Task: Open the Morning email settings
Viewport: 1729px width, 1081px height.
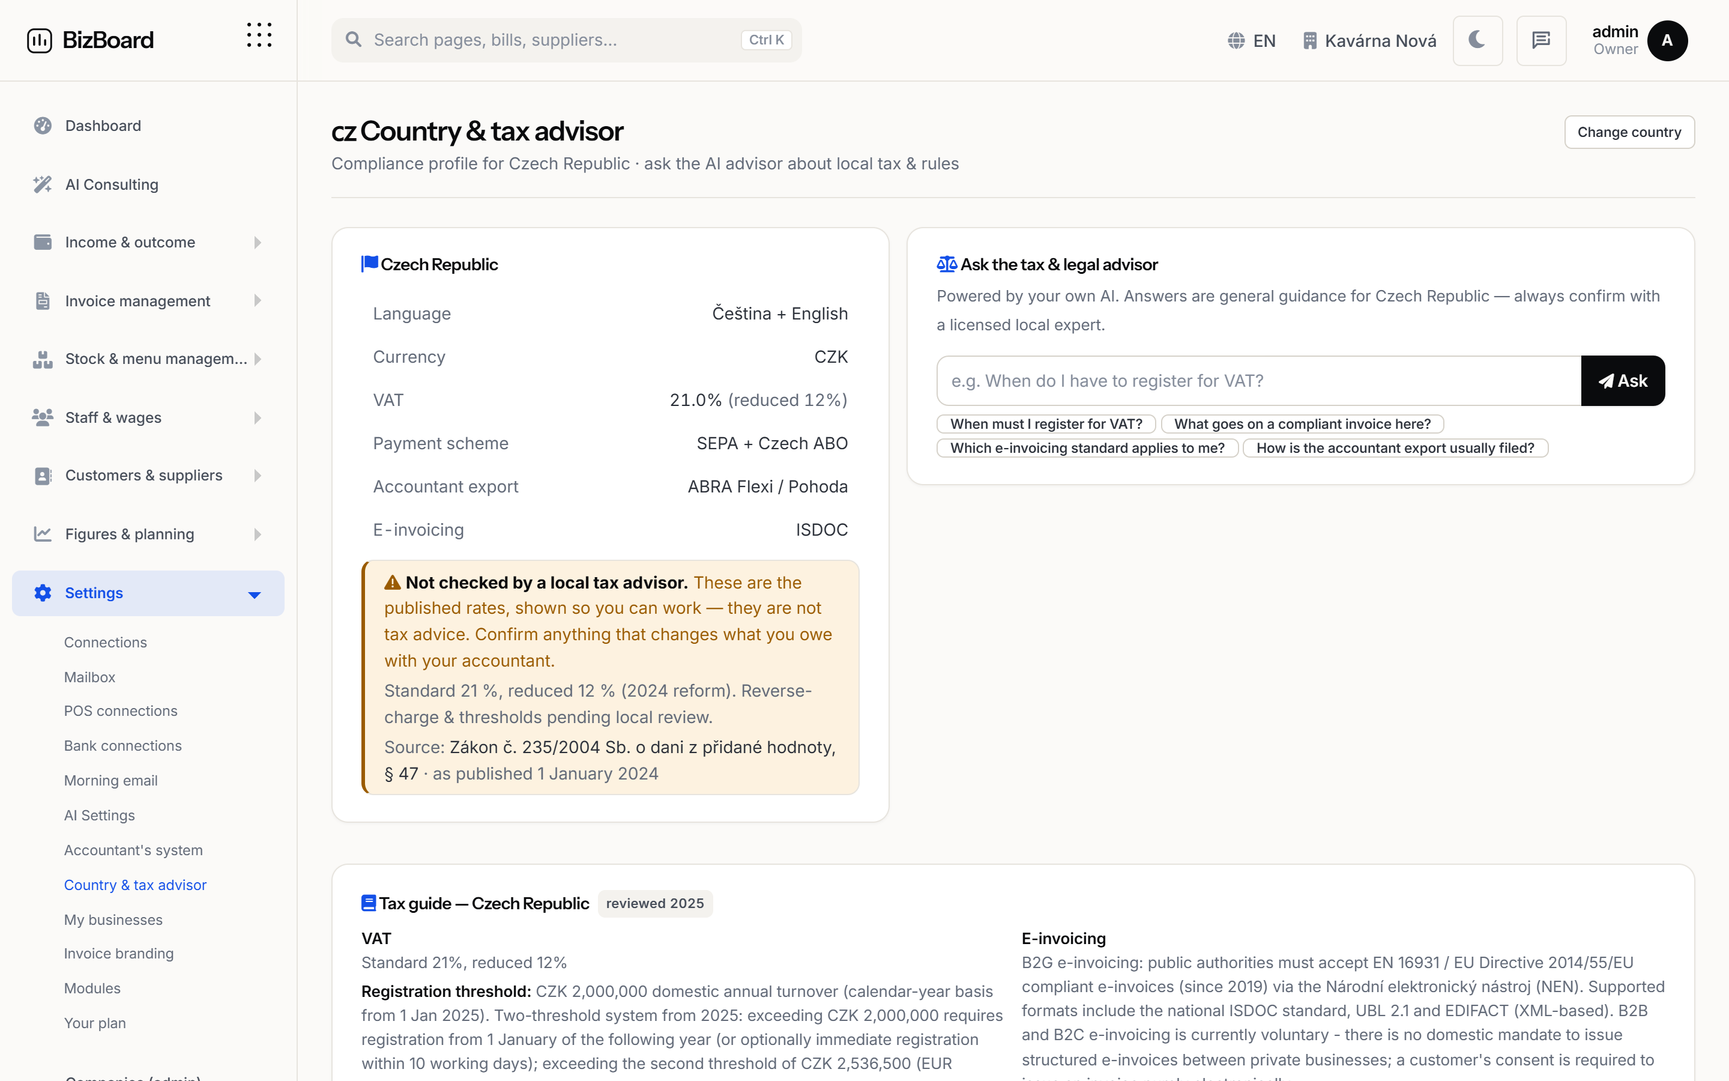Action: 110,781
